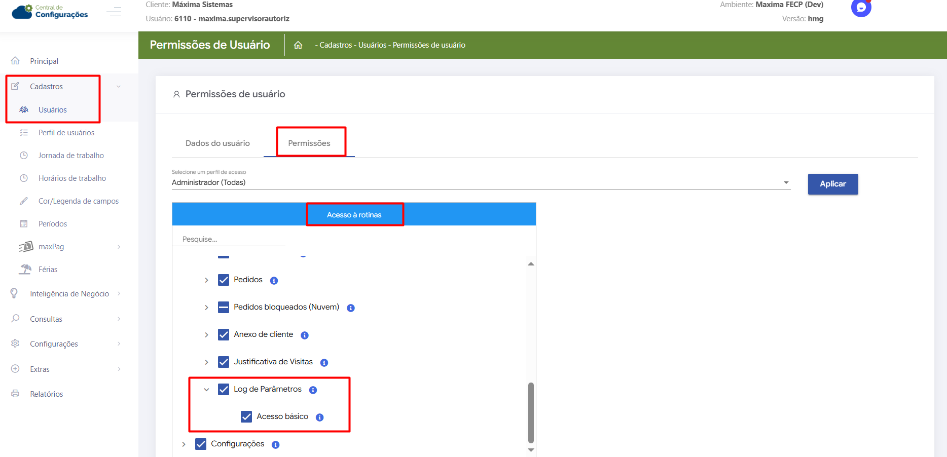This screenshot has width=947, height=457.
Task: Open the Relatórios sidebar link
Action: click(x=47, y=394)
